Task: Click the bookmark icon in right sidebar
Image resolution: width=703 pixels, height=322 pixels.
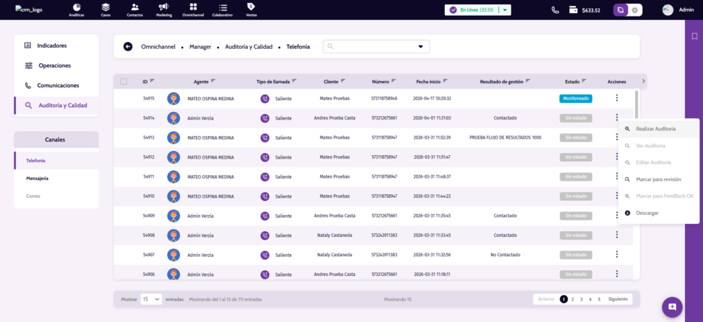Action: (x=694, y=36)
